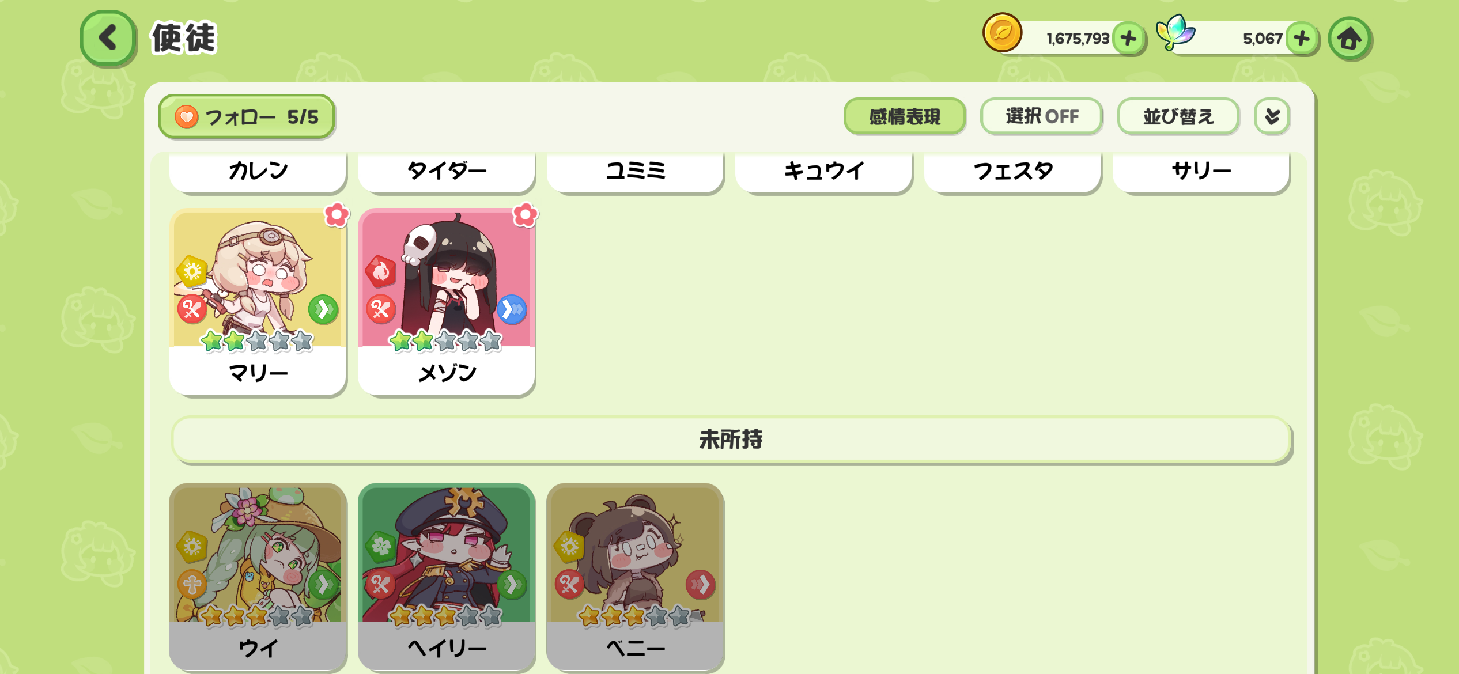Click the red flower badge on メゾン card
1459x674 pixels.
point(525,215)
